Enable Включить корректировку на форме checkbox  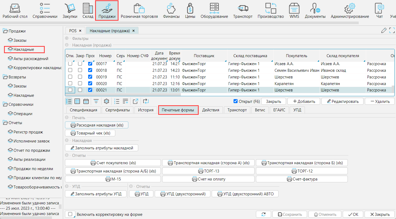coord(70,214)
